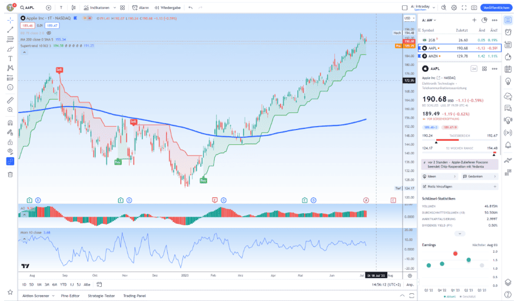
Task: Collapse the AO indicator pane arrow
Action: coord(25,215)
